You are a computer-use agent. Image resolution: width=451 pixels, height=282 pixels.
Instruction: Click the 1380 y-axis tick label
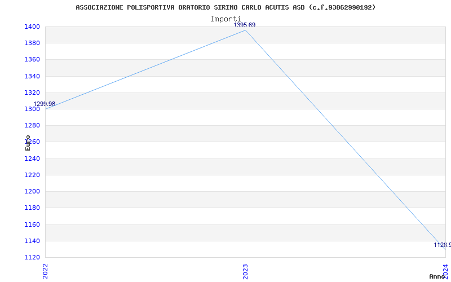[32, 43]
